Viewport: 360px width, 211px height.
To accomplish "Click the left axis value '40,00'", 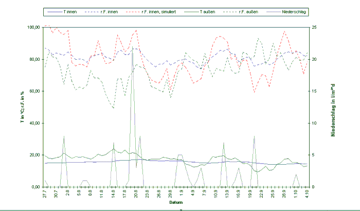I will (34, 123).
